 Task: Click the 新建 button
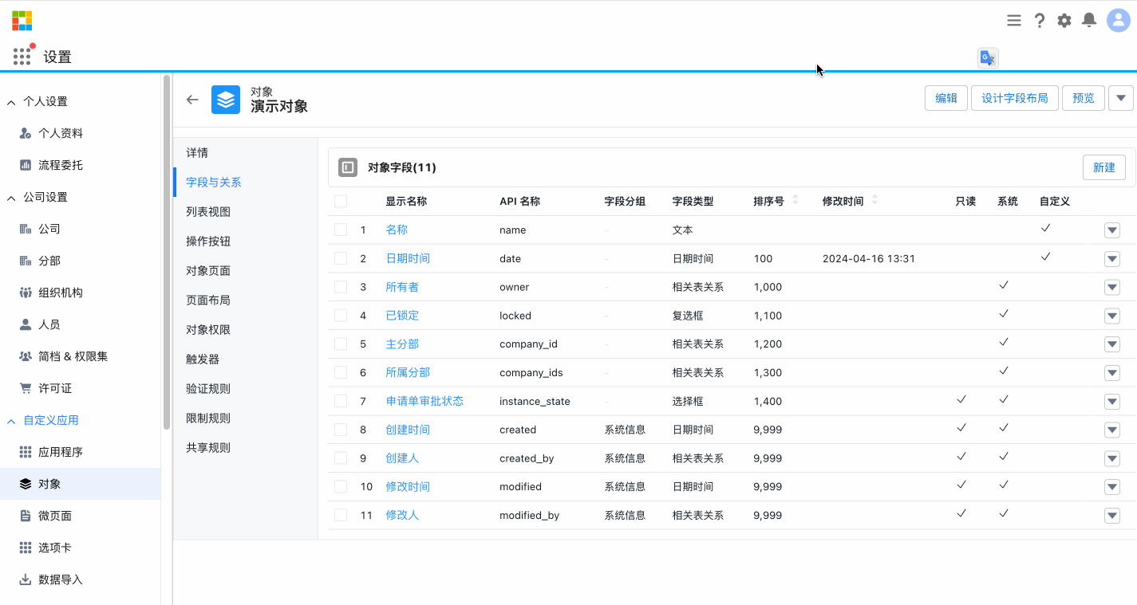1103,167
